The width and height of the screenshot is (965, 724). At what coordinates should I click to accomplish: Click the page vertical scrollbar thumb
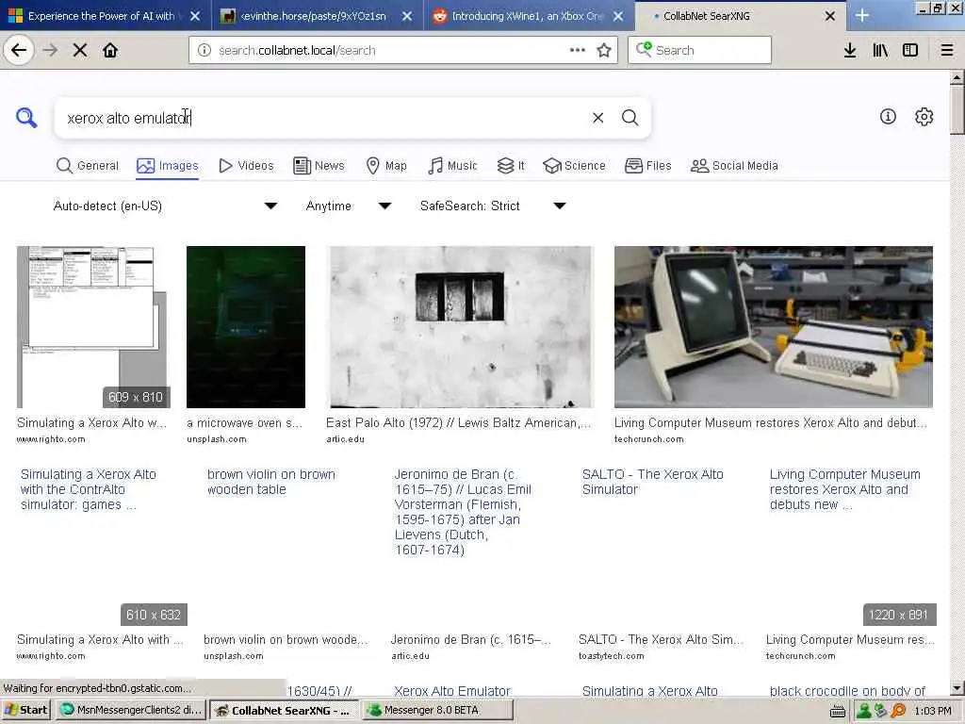(x=957, y=108)
